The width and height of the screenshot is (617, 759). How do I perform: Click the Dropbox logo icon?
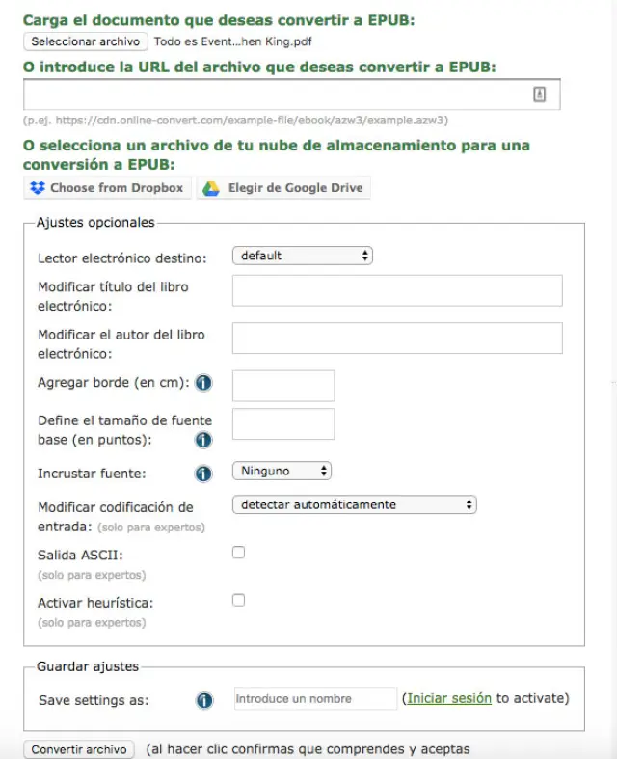coord(38,188)
